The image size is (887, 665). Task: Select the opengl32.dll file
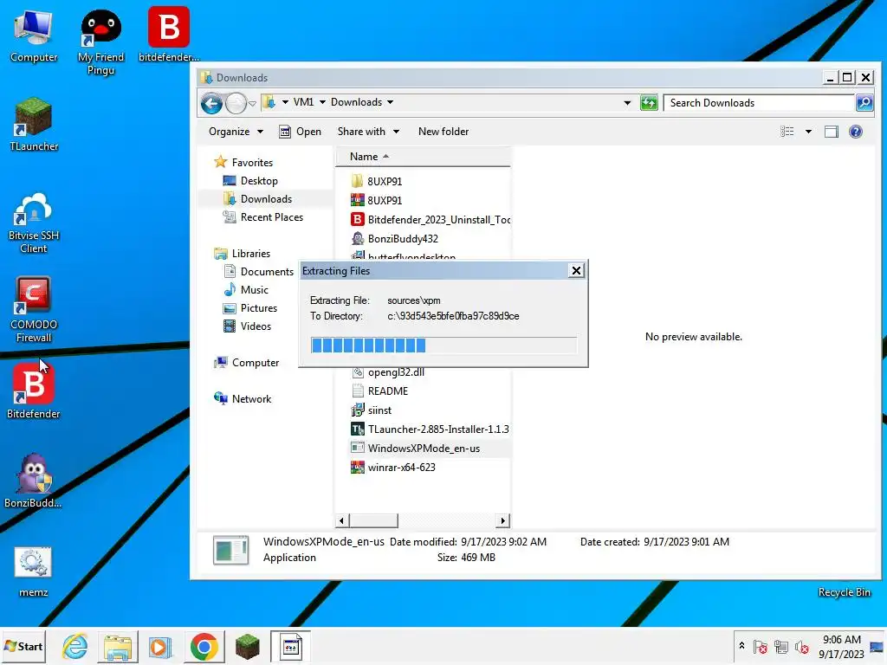pos(388,372)
